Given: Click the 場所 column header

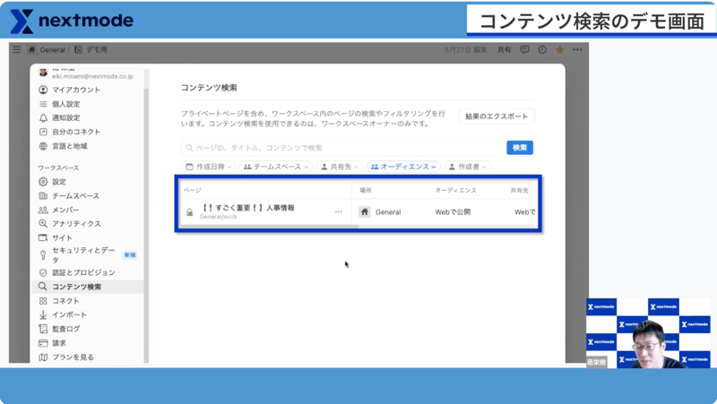Looking at the screenshot, I should pyautogui.click(x=366, y=190).
